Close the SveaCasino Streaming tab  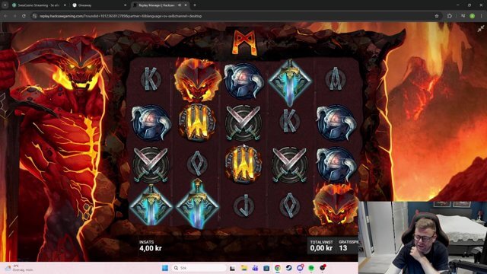coord(65,5)
